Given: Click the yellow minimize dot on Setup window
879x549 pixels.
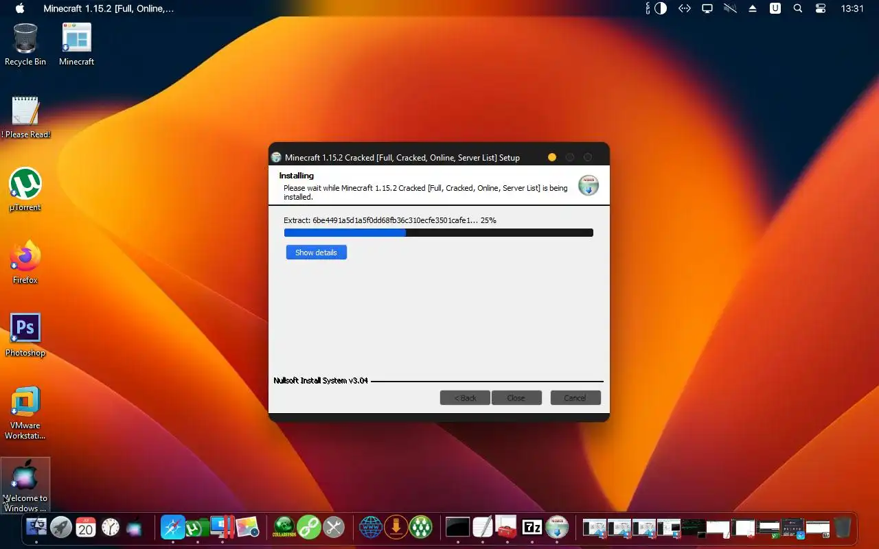Looking at the screenshot, I should 552,157.
